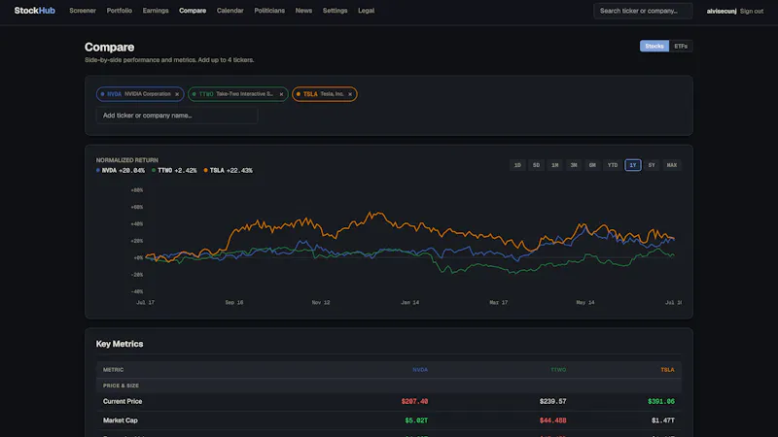
Task: Open the Portfolio page
Action: pyautogui.click(x=119, y=11)
